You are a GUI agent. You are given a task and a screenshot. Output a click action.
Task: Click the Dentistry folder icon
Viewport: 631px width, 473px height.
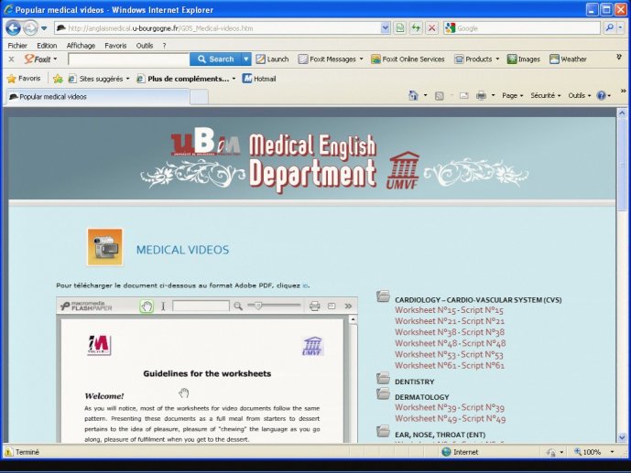coord(383,378)
